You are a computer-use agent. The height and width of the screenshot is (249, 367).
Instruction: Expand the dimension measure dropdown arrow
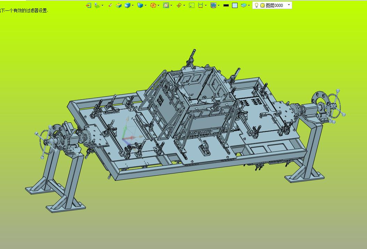[x=206, y=5]
